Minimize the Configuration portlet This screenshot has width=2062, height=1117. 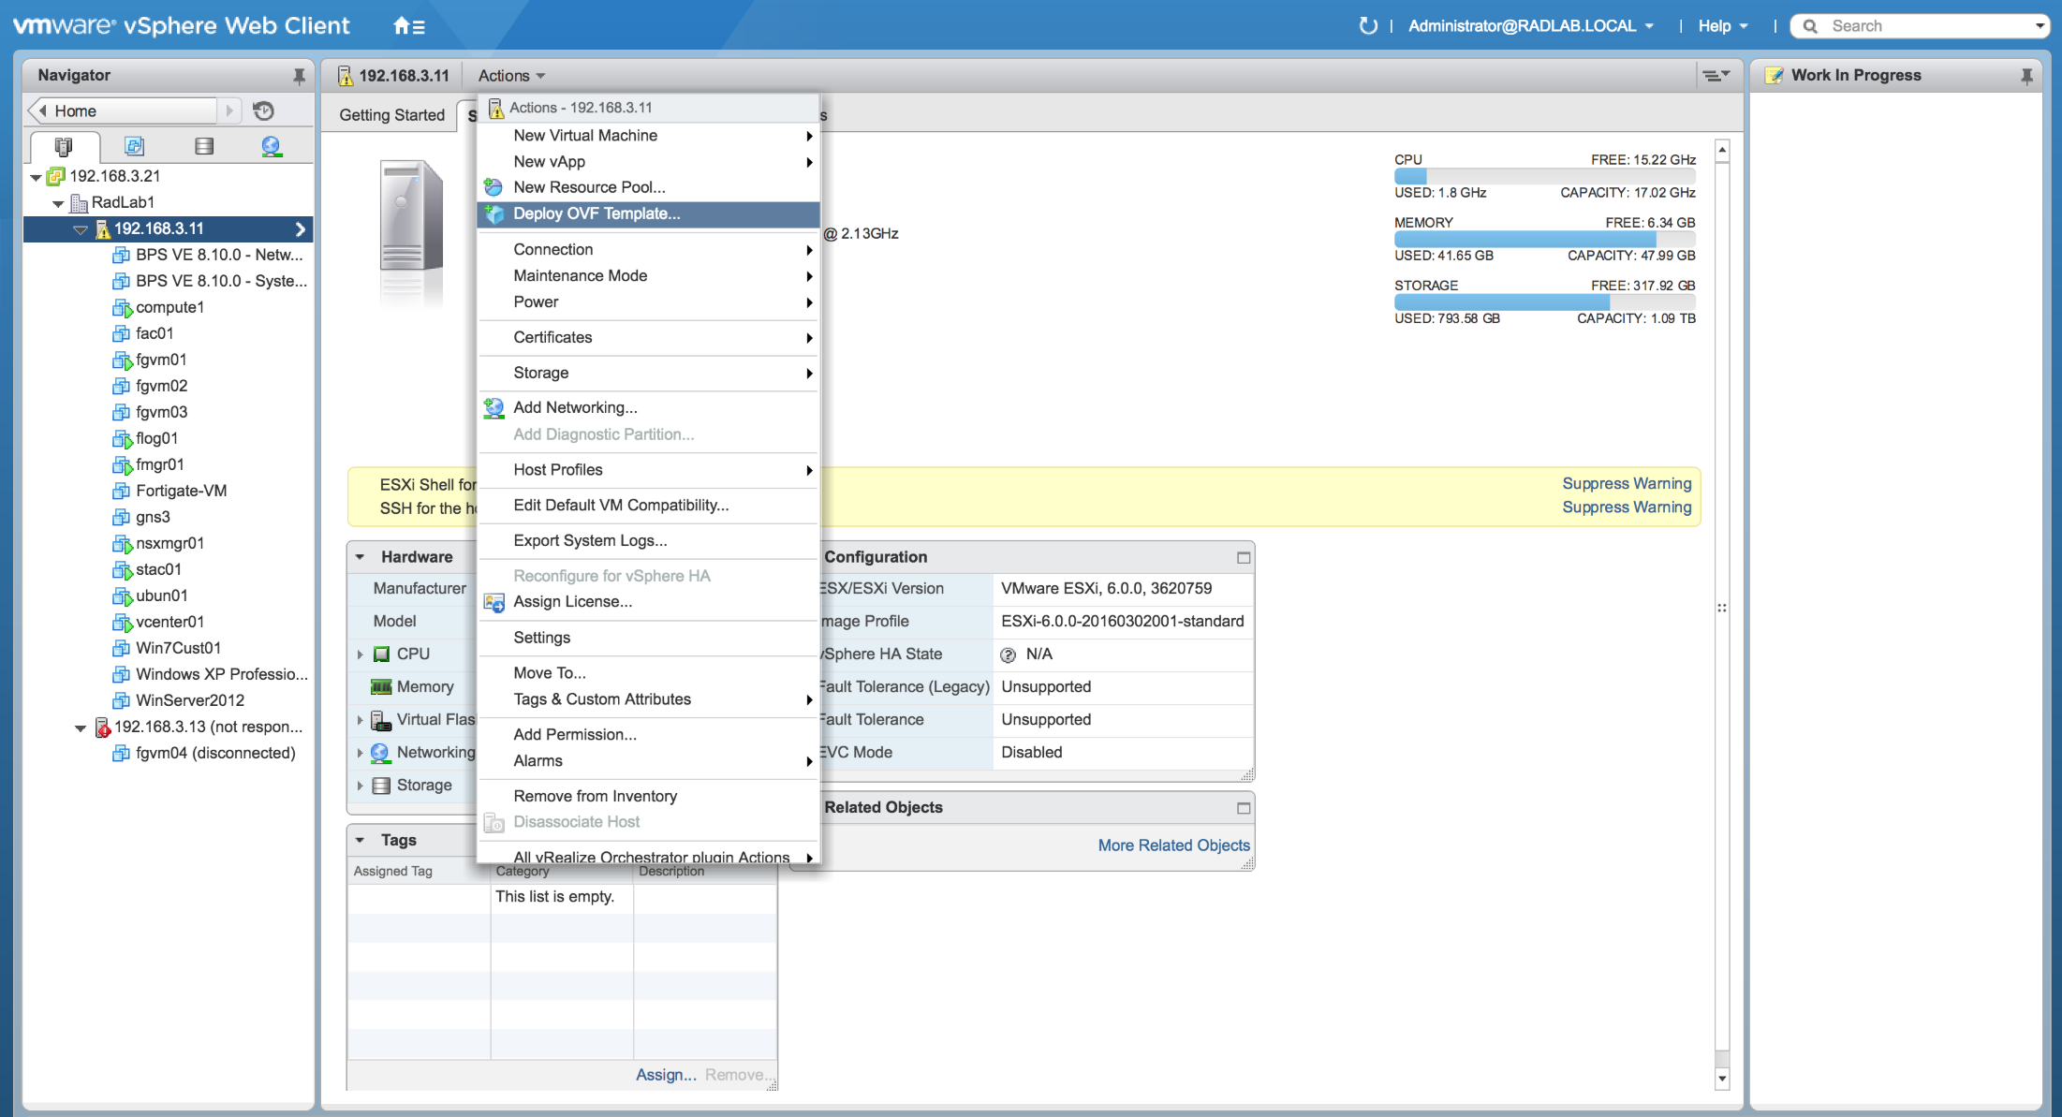pos(1244,558)
